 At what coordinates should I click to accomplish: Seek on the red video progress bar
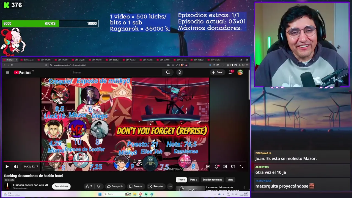coord(125,161)
